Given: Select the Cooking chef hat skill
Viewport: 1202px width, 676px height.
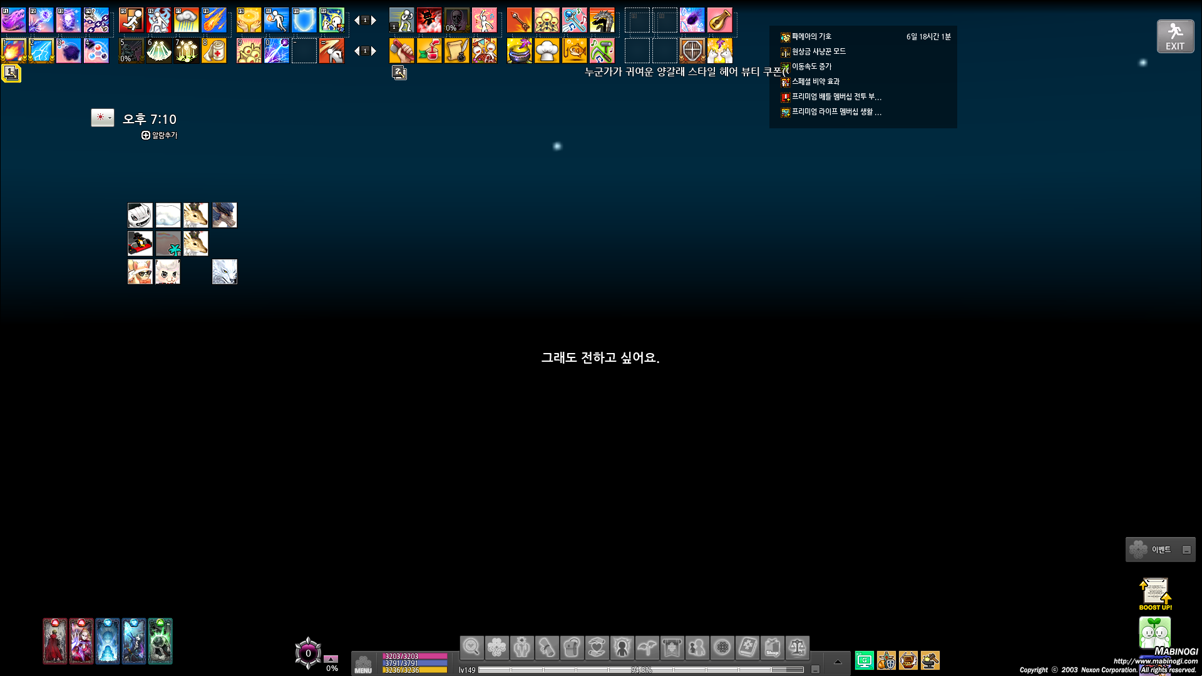Looking at the screenshot, I should tap(547, 51).
